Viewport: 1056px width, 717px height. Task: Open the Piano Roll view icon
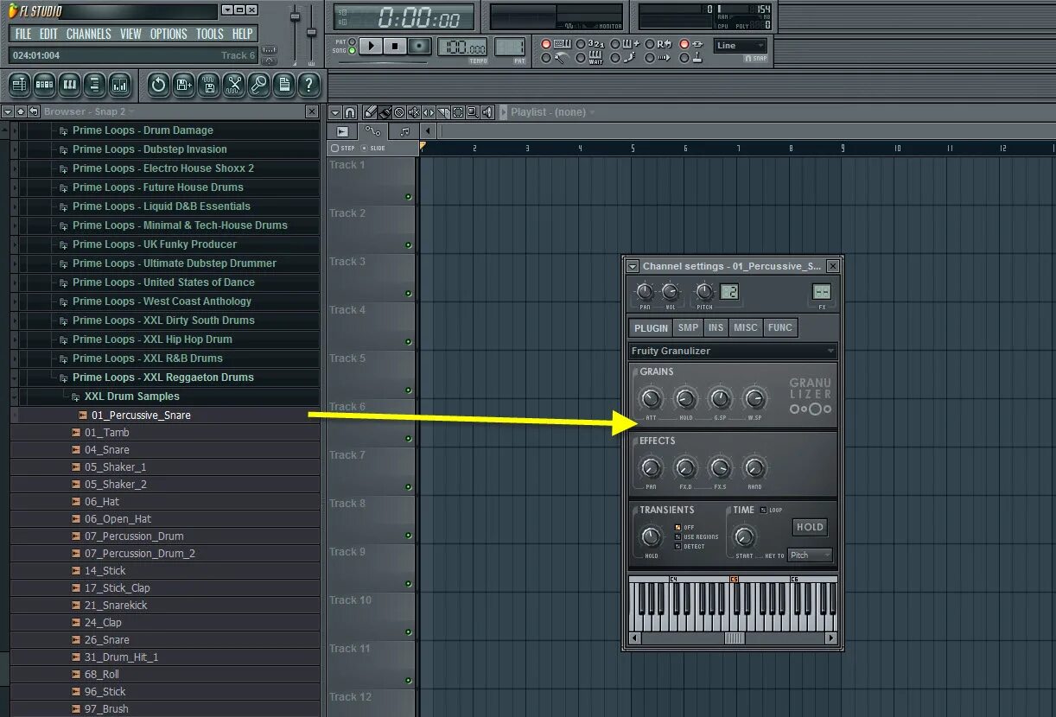coord(69,85)
